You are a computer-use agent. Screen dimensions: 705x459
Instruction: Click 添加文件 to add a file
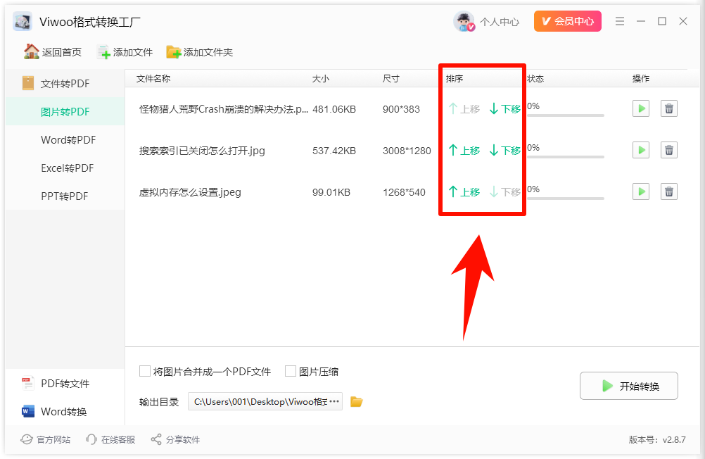(x=125, y=52)
